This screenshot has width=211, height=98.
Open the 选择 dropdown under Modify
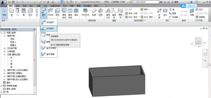pos(4,20)
